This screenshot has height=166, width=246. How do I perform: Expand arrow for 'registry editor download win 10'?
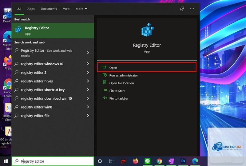(x=88, y=98)
